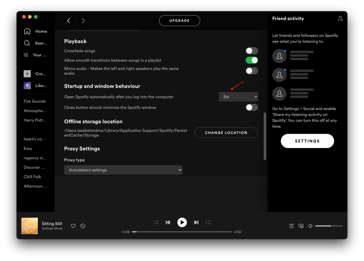This screenshot has width=364, height=261.
Task: Open Proxy type Autodetect settings dropdown
Action: pyautogui.click(x=123, y=170)
